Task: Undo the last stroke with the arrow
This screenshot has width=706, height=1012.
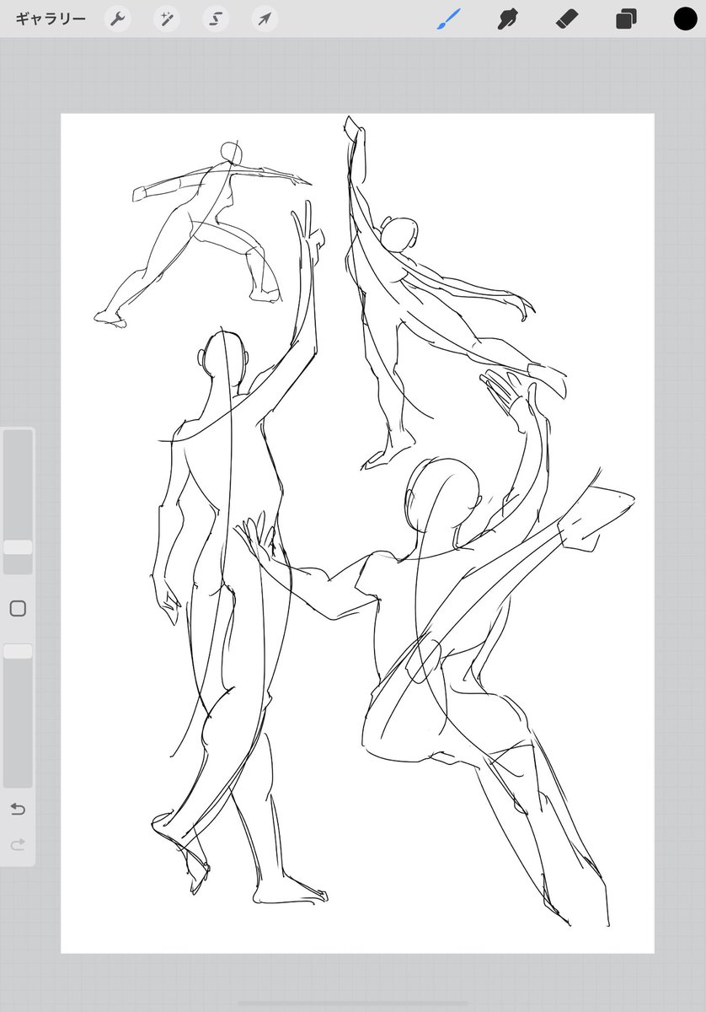Action: pyautogui.click(x=18, y=809)
